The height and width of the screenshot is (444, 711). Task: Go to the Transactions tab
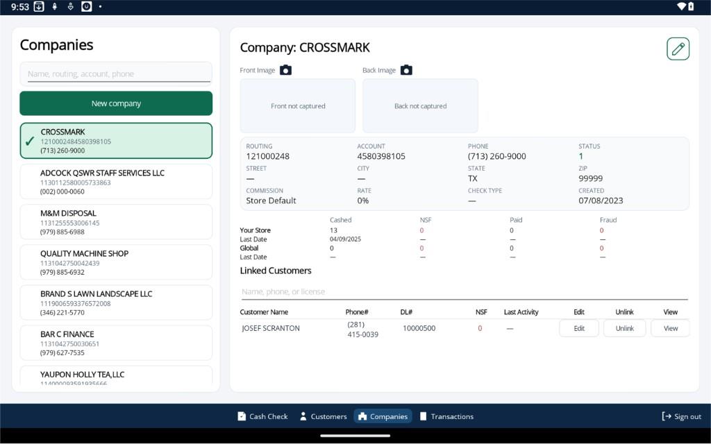point(446,416)
